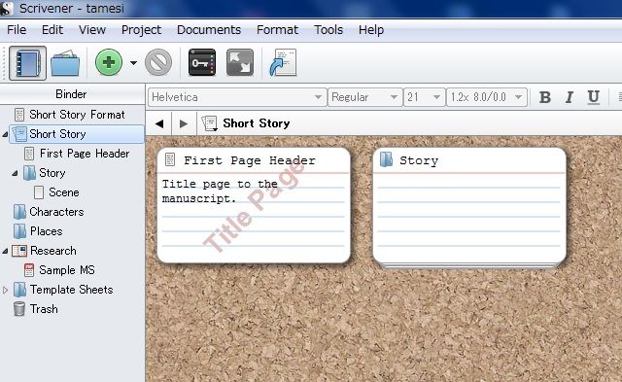Open the Tools menu
This screenshot has height=382, width=622.
pos(328,30)
